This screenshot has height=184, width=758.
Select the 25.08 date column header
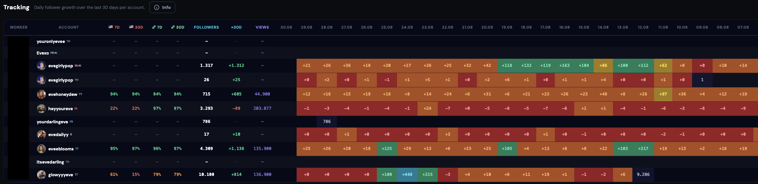tap(387, 27)
